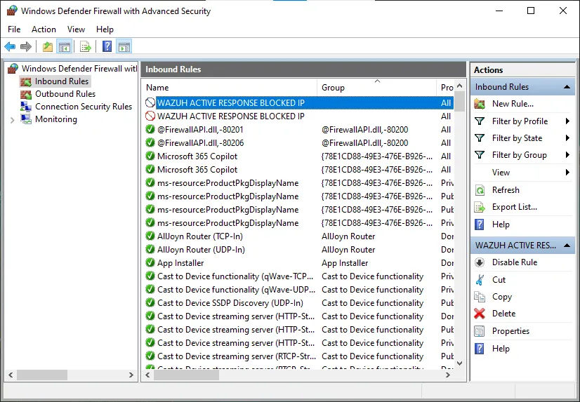Screen dimensions: 580x402
Task: Click rules list horizontal scrollbar right arrow
Action: tap(447, 375)
